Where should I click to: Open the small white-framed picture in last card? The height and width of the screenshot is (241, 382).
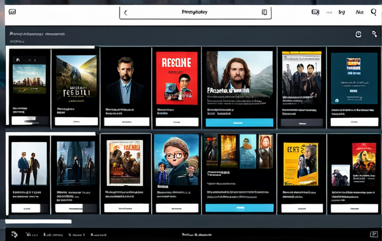[341, 175]
